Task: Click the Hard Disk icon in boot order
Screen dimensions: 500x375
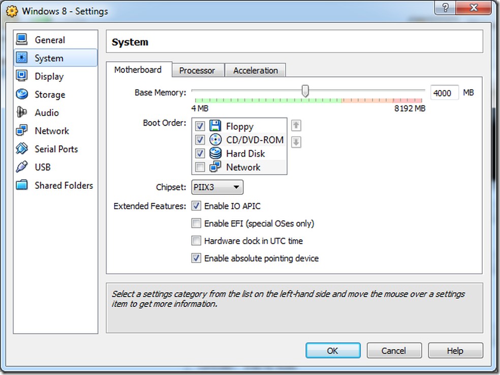Action: (215, 153)
